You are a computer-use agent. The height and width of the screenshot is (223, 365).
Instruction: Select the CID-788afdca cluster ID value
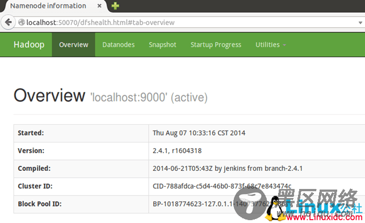pos(222,186)
